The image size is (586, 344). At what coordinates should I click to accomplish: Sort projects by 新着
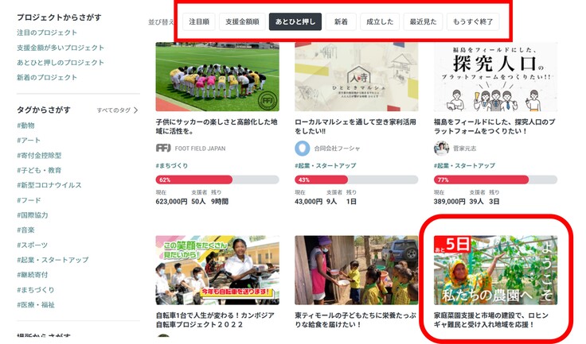341,21
